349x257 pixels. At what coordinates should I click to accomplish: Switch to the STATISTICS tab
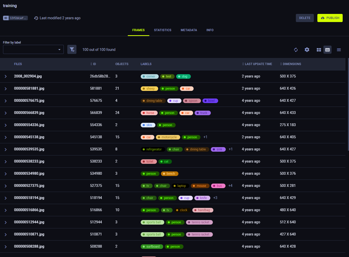coord(163,30)
